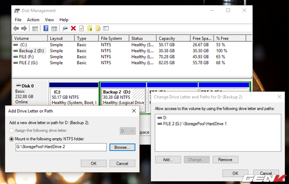Screen dimensions: 289x184
Task: Click the Add... button
Action: (x=168, y=159)
